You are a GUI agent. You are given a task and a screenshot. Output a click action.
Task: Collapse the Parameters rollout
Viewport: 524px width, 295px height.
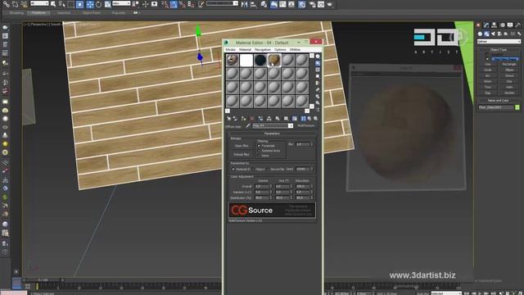click(272, 134)
